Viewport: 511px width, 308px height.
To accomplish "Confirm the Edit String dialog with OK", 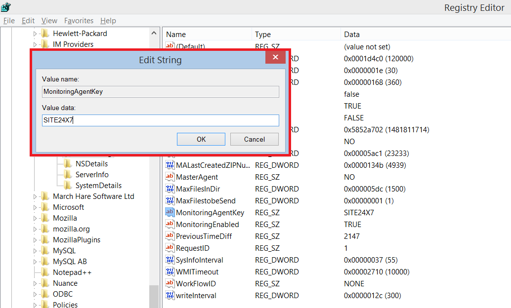I will (201, 139).
